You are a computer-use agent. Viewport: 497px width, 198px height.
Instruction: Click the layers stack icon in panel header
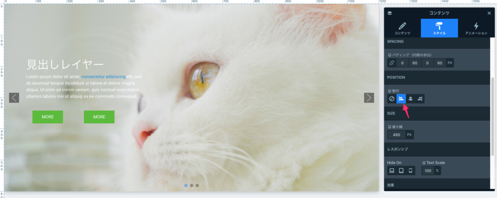point(390,13)
